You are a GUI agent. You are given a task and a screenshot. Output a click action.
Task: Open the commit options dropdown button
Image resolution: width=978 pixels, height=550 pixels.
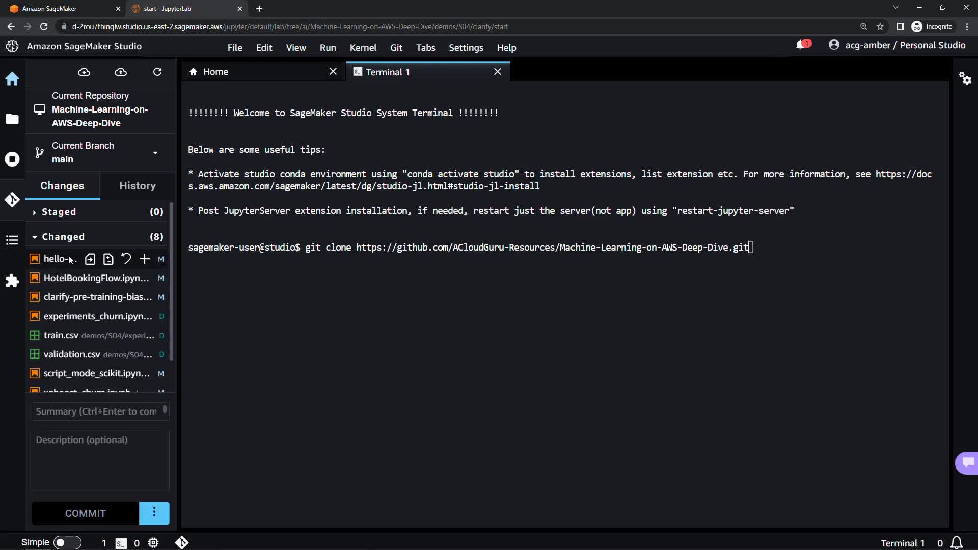(x=154, y=513)
